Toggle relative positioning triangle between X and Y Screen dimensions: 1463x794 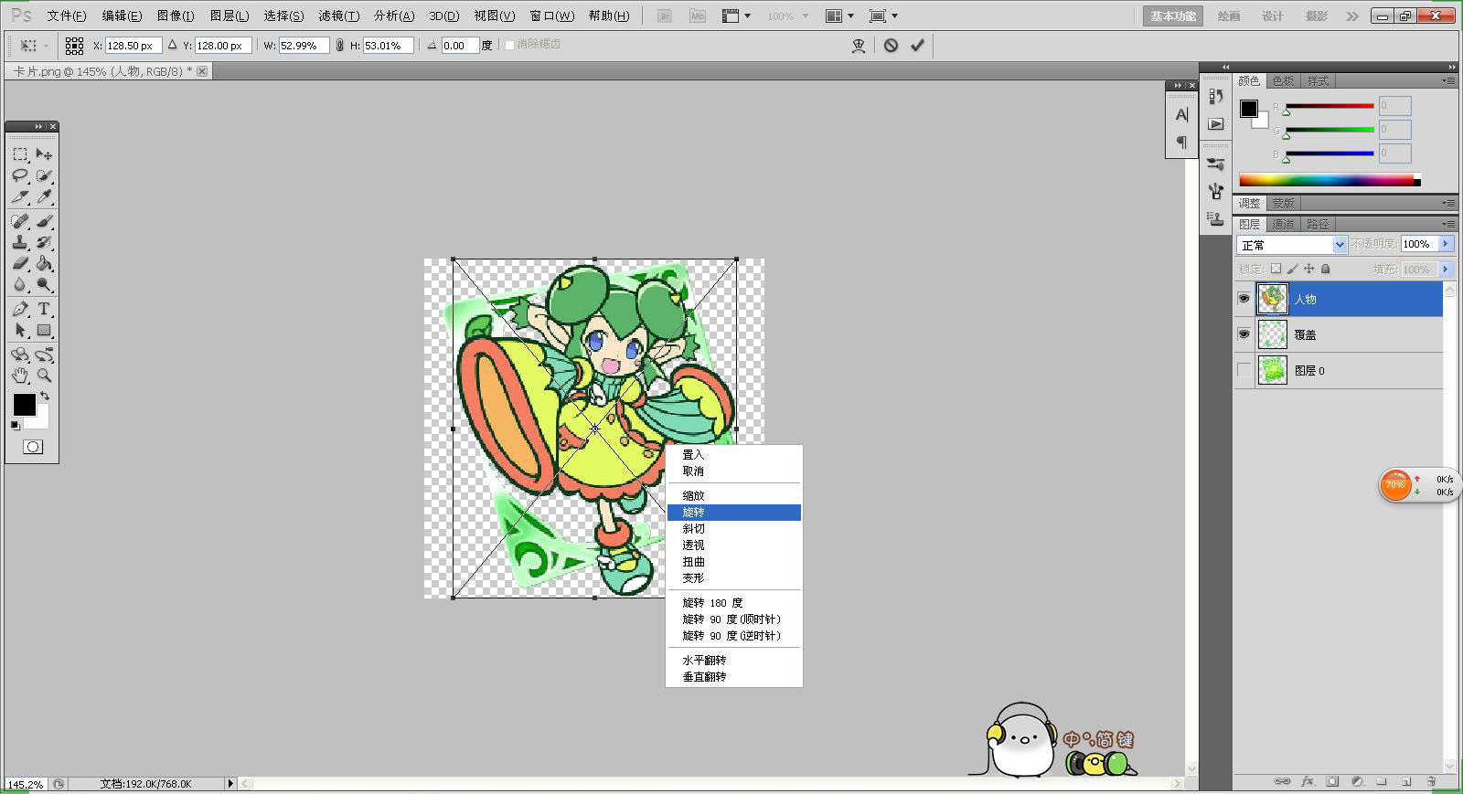[x=172, y=45]
